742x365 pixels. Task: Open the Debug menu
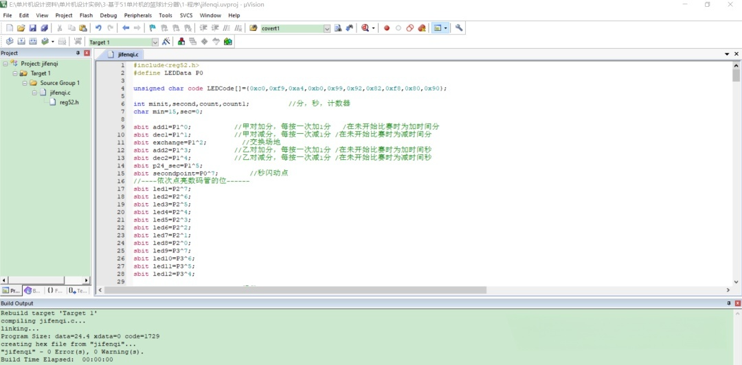tap(109, 15)
